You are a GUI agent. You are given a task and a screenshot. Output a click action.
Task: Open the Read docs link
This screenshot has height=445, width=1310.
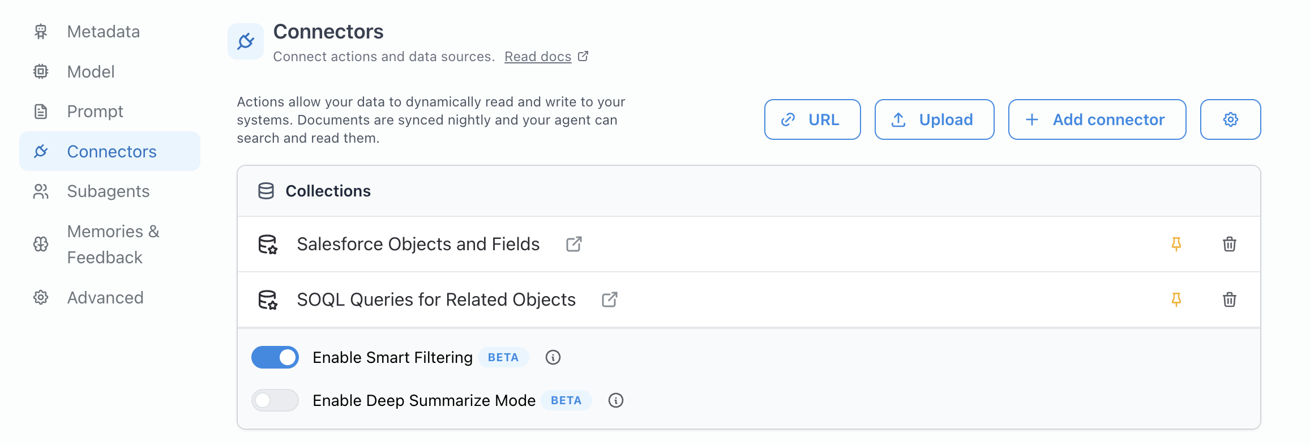click(538, 56)
